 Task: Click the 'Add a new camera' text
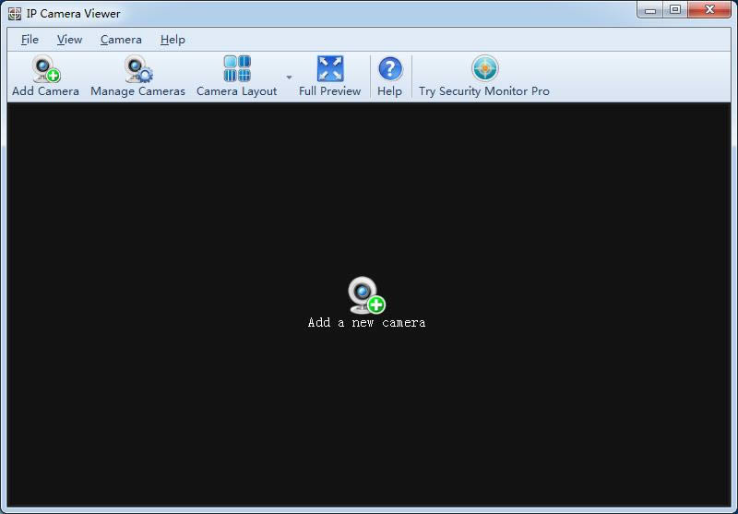click(x=366, y=323)
